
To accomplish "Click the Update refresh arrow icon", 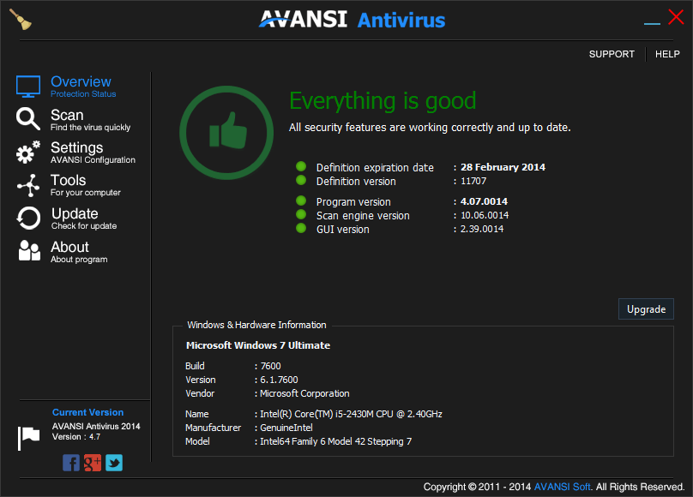I will [x=28, y=218].
